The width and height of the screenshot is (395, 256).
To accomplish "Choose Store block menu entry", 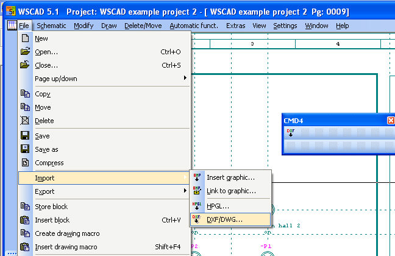I will tap(104, 207).
